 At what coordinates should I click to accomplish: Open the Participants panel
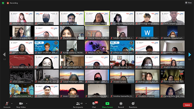tap(78, 105)
